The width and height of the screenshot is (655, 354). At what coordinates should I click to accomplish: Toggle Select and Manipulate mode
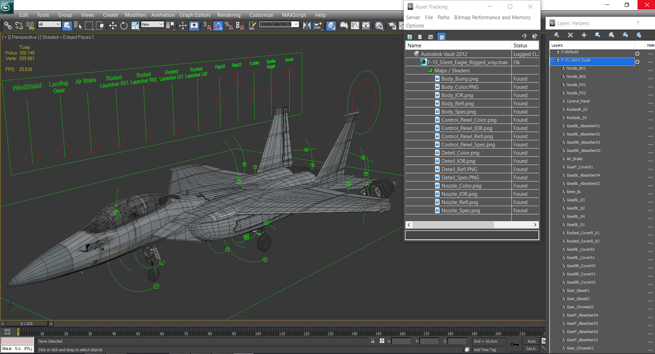click(x=183, y=26)
